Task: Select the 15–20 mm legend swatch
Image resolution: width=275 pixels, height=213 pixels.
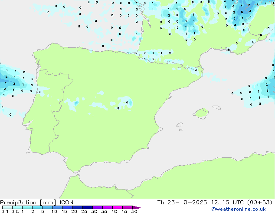Action: [67, 207]
